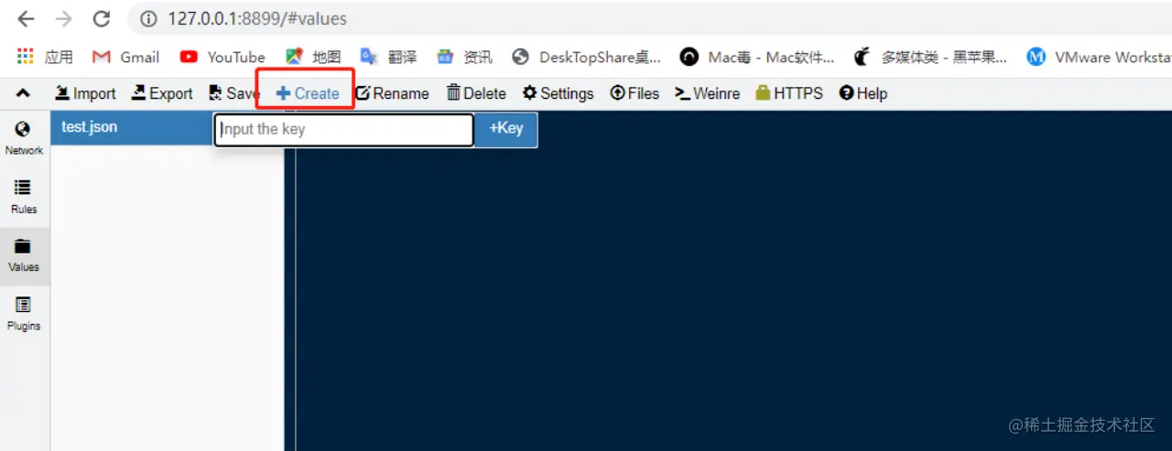Switch to the Network sidebar tab
The width and height of the screenshot is (1172, 451).
click(24, 139)
